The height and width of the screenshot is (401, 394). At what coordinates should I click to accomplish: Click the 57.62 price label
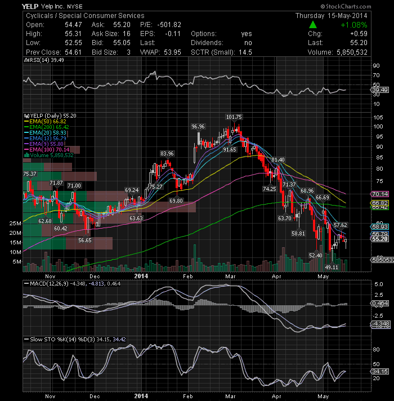click(x=341, y=225)
